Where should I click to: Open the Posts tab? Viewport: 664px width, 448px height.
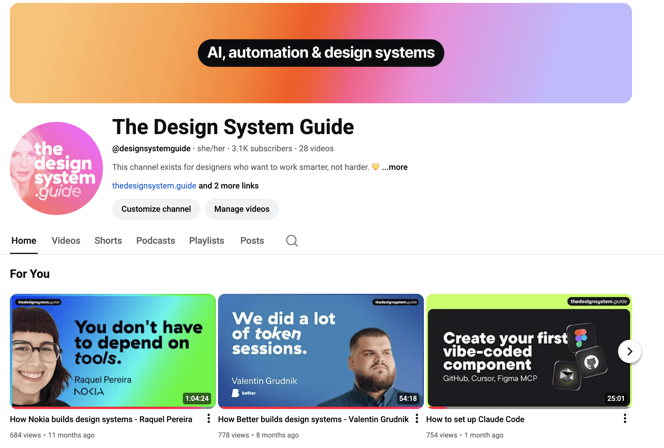252,241
